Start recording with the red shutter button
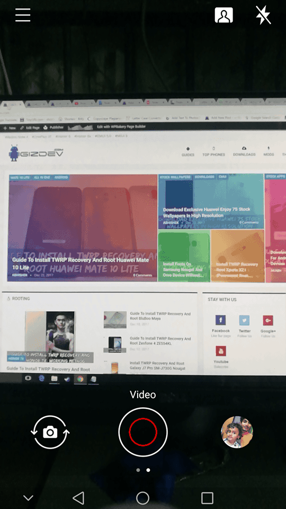This screenshot has width=286, height=509. click(143, 432)
